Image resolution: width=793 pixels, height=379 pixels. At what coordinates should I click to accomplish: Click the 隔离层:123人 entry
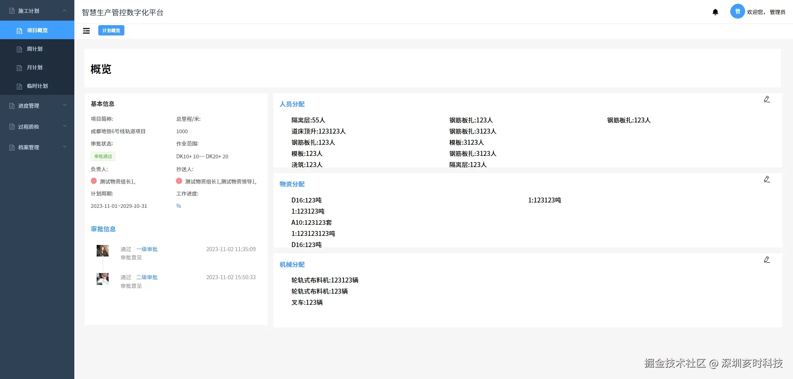[x=468, y=164]
